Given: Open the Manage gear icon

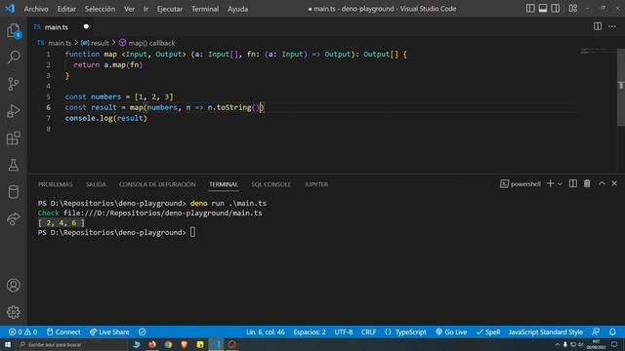Looking at the screenshot, I should (x=13, y=312).
